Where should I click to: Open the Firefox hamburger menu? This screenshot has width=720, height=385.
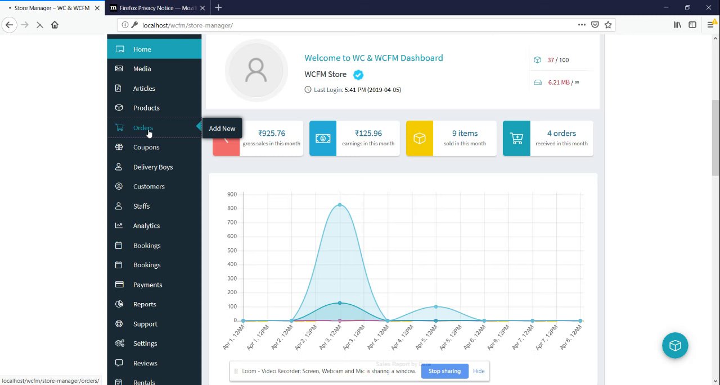710,25
